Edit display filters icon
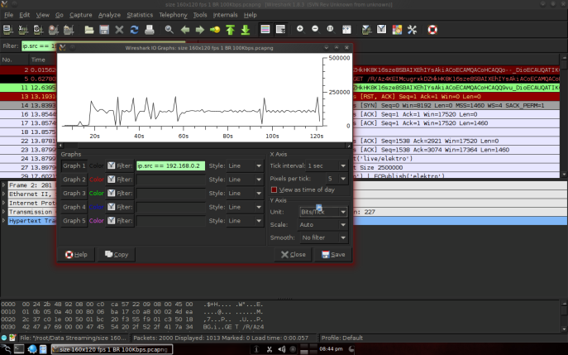The image size is (568, 355). (381, 29)
